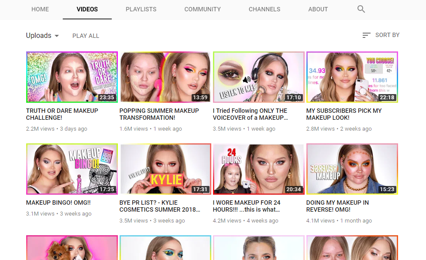This screenshot has height=260, width=426.
Task: Open the Truth or Dare Makeup Challenge thumbnail
Action: [x=72, y=77]
